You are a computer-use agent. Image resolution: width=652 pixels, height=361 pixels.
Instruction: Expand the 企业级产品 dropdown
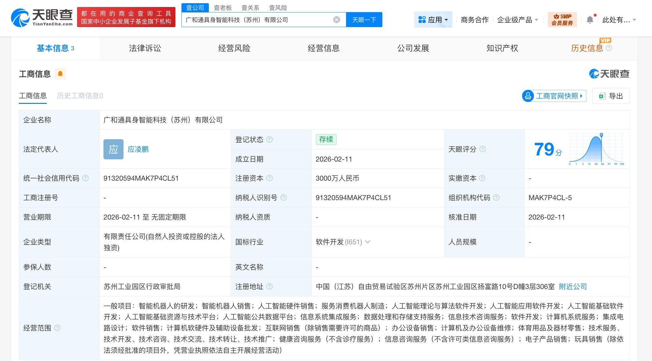(518, 20)
